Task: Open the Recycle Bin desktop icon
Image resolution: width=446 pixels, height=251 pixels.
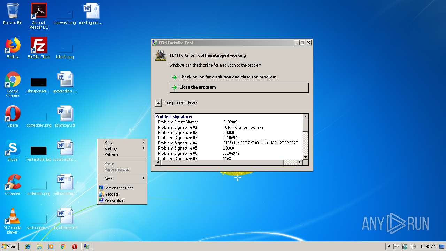Action: [13, 14]
